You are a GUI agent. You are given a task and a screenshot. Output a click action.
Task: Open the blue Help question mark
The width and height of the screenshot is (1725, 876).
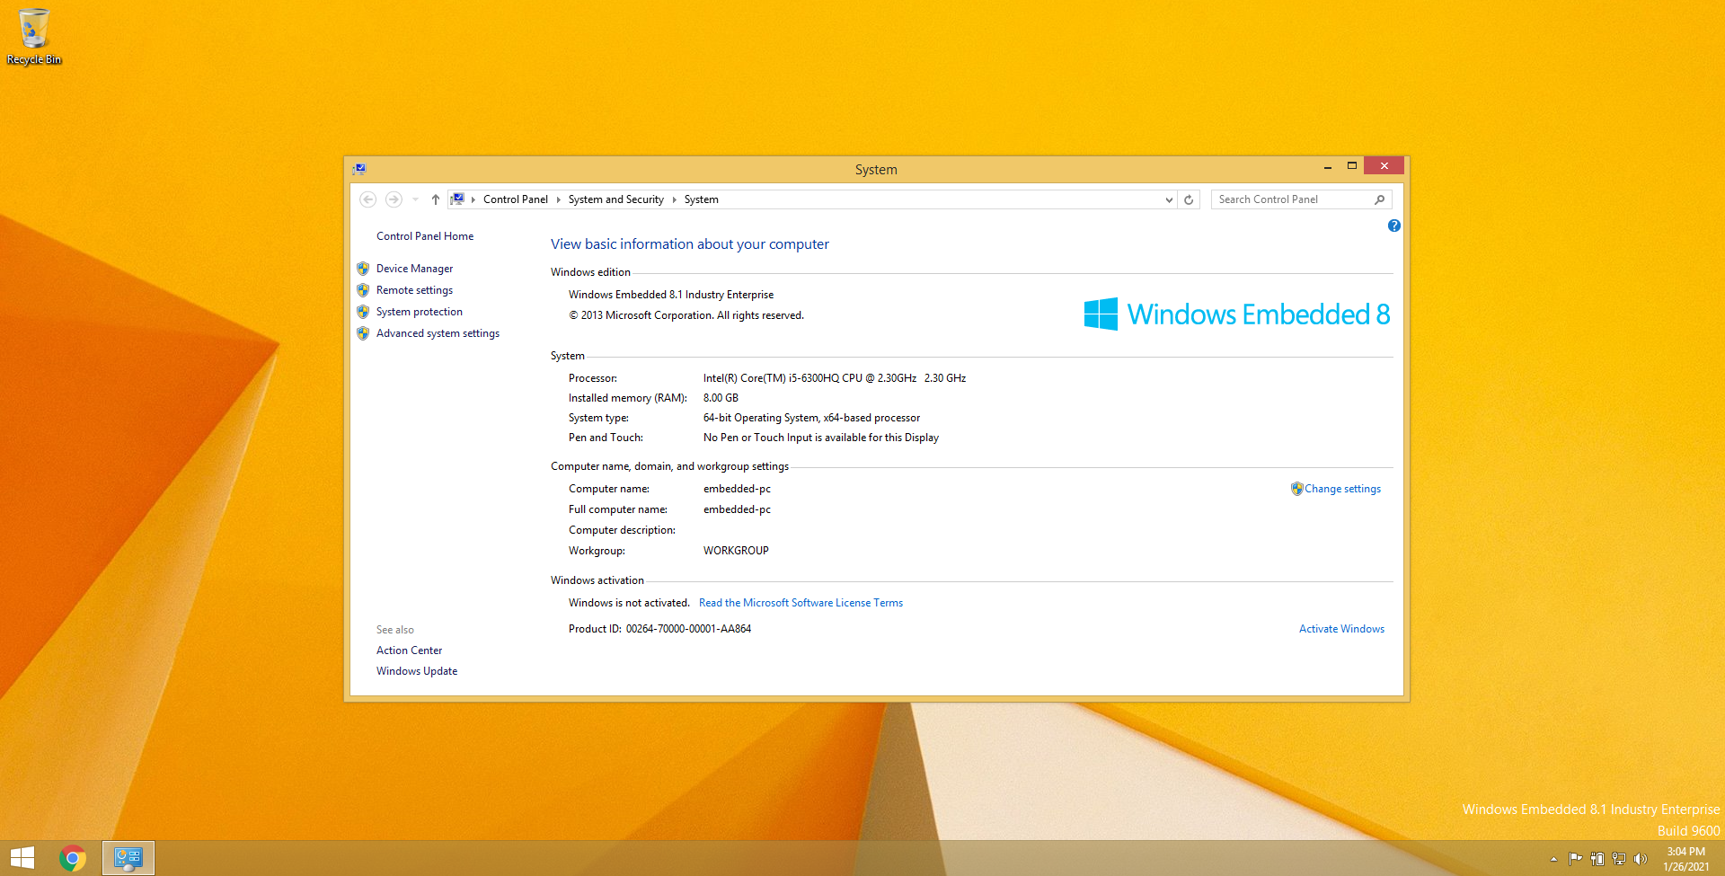(x=1393, y=226)
